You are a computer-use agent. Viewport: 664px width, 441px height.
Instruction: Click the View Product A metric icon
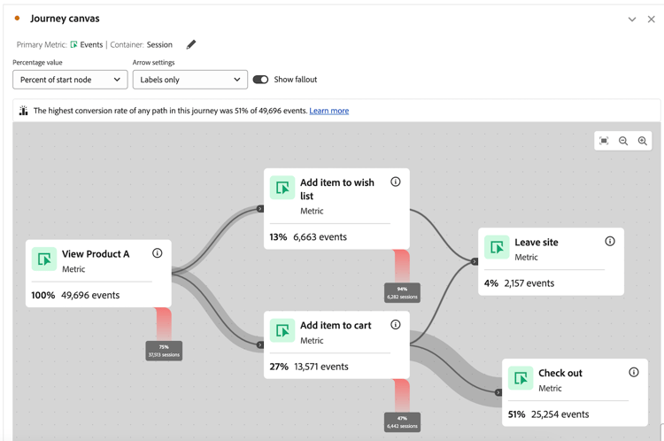(44, 259)
